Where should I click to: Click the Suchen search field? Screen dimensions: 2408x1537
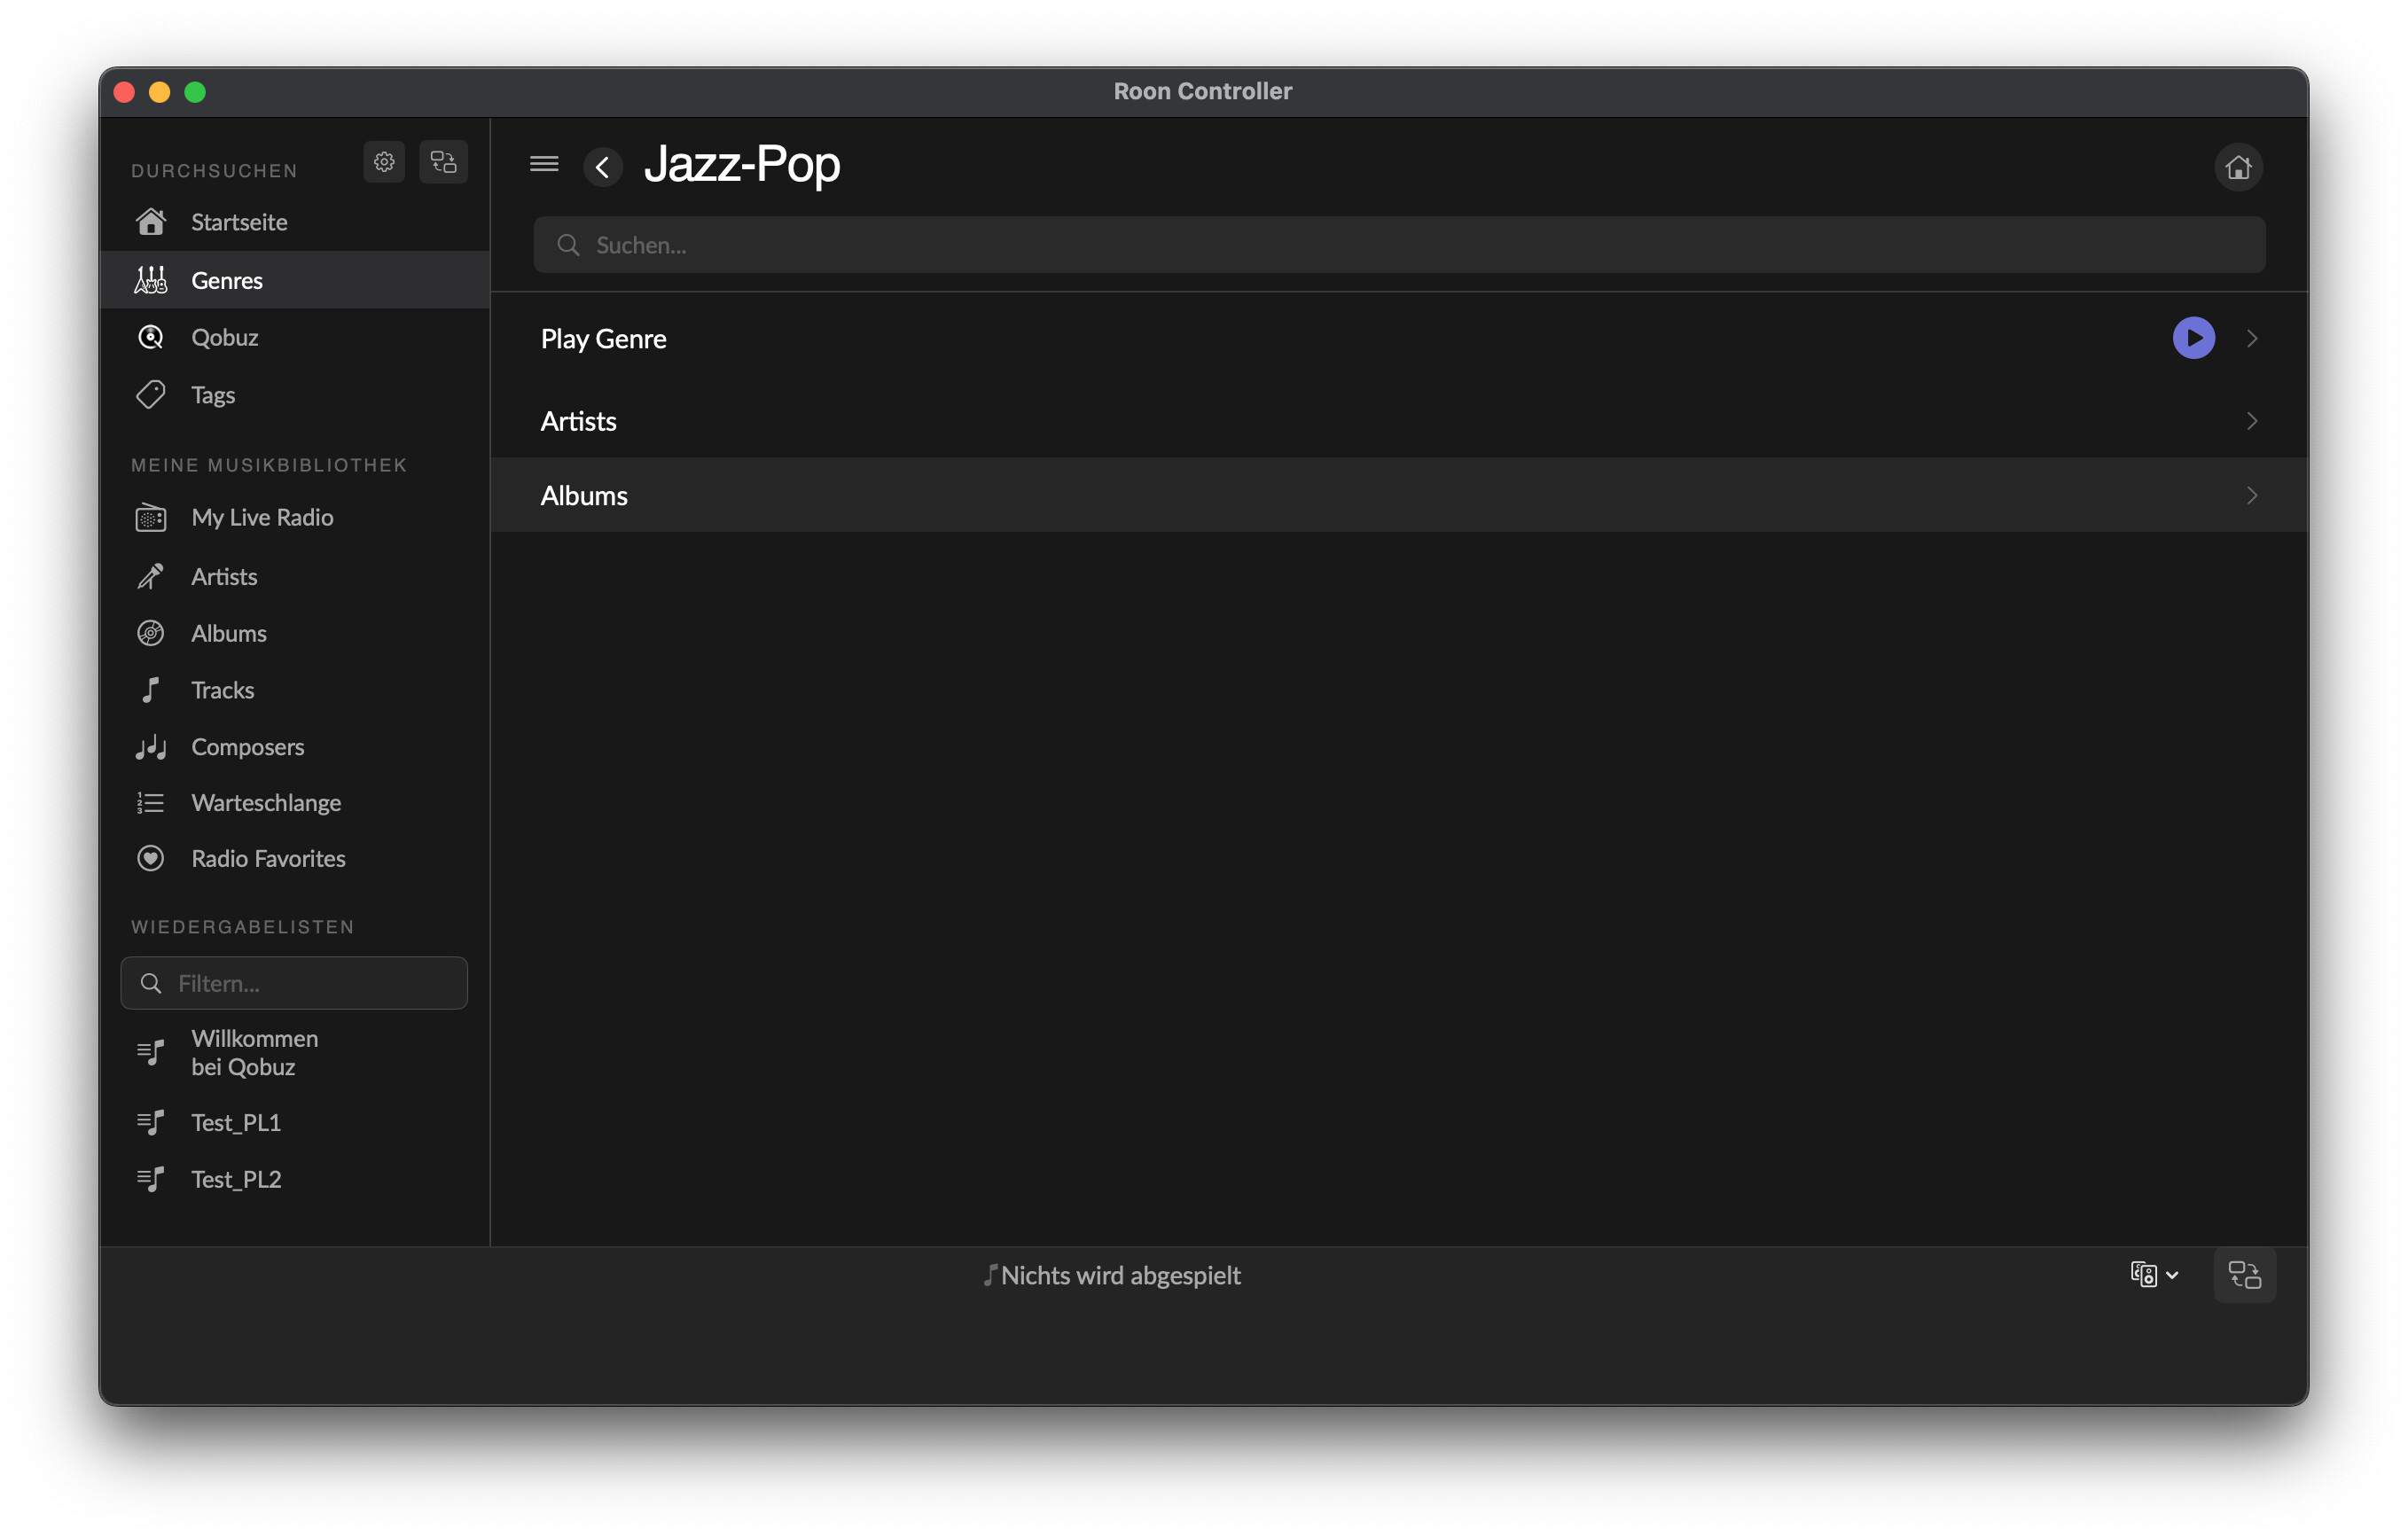[x=1398, y=245]
